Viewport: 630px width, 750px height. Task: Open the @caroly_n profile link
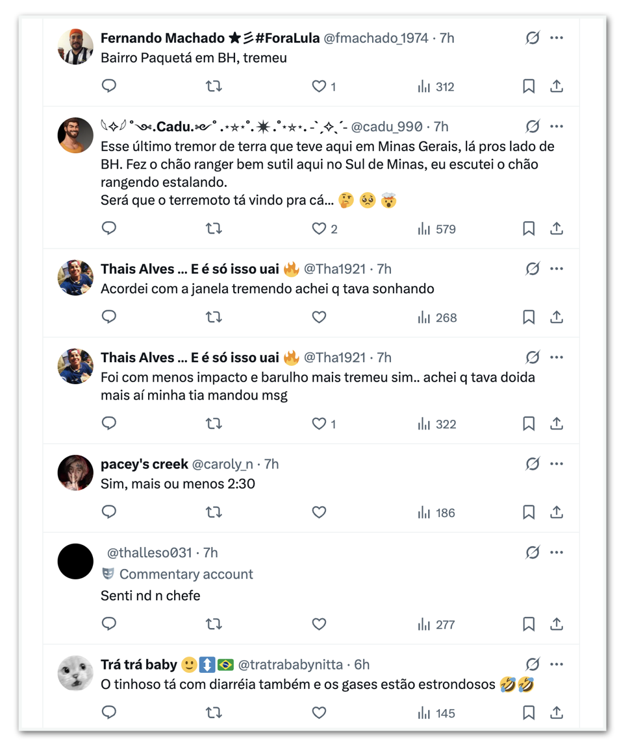click(x=223, y=464)
